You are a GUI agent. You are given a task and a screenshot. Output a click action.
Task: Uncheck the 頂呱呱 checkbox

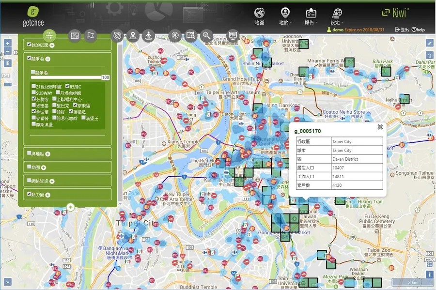(x=71, y=111)
